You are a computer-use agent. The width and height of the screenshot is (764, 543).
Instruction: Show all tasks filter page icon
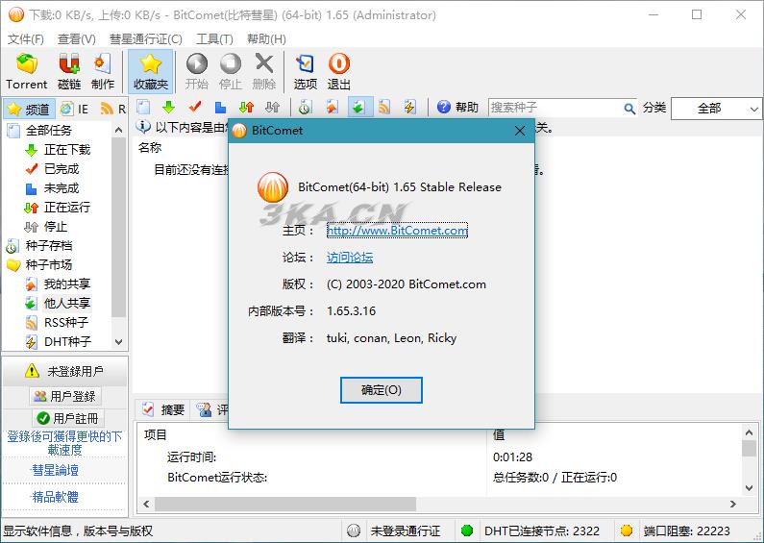click(143, 107)
